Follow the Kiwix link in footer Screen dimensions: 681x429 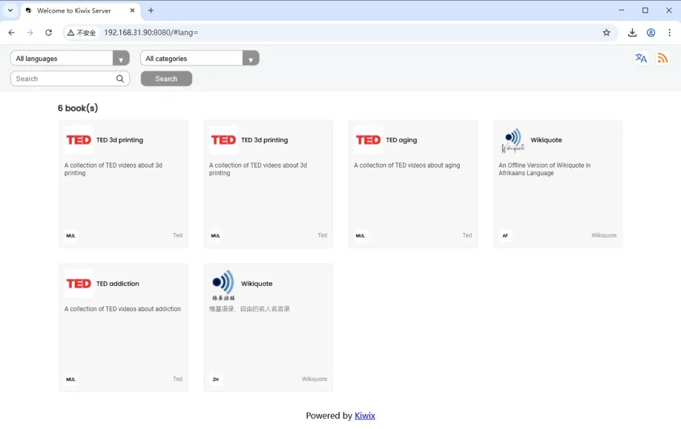364,416
